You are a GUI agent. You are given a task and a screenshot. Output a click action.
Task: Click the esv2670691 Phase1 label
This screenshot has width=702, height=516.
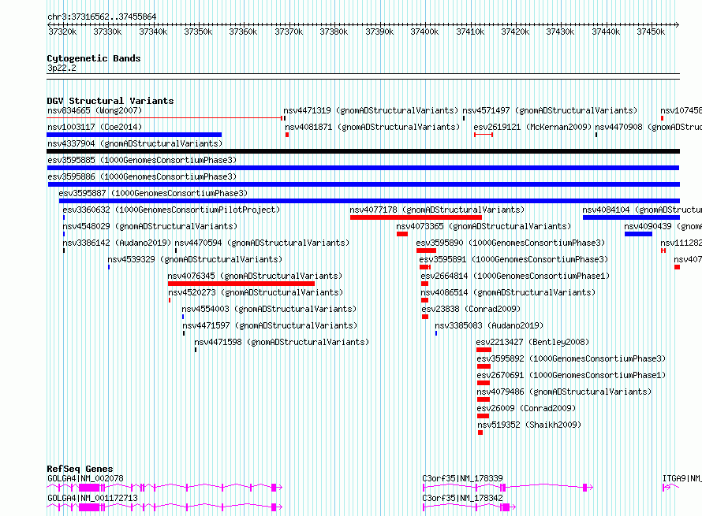(571, 375)
